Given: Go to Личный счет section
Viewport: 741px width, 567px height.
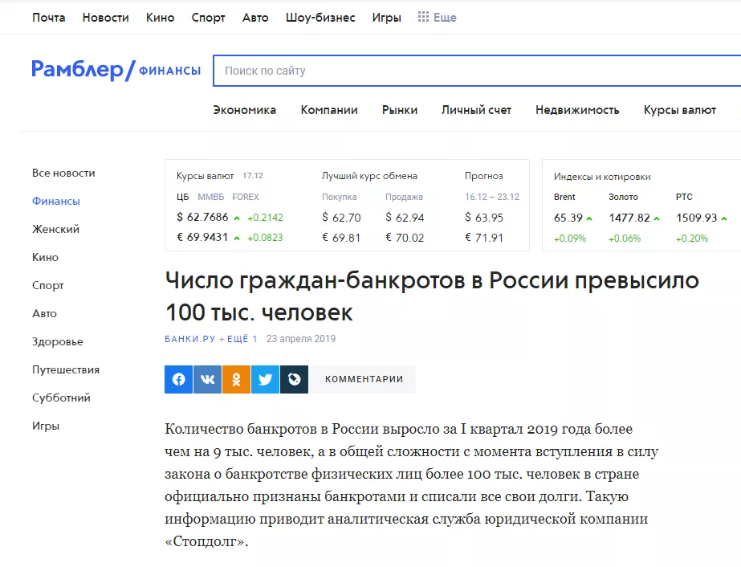Looking at the screenshot, I should point(476,110).
